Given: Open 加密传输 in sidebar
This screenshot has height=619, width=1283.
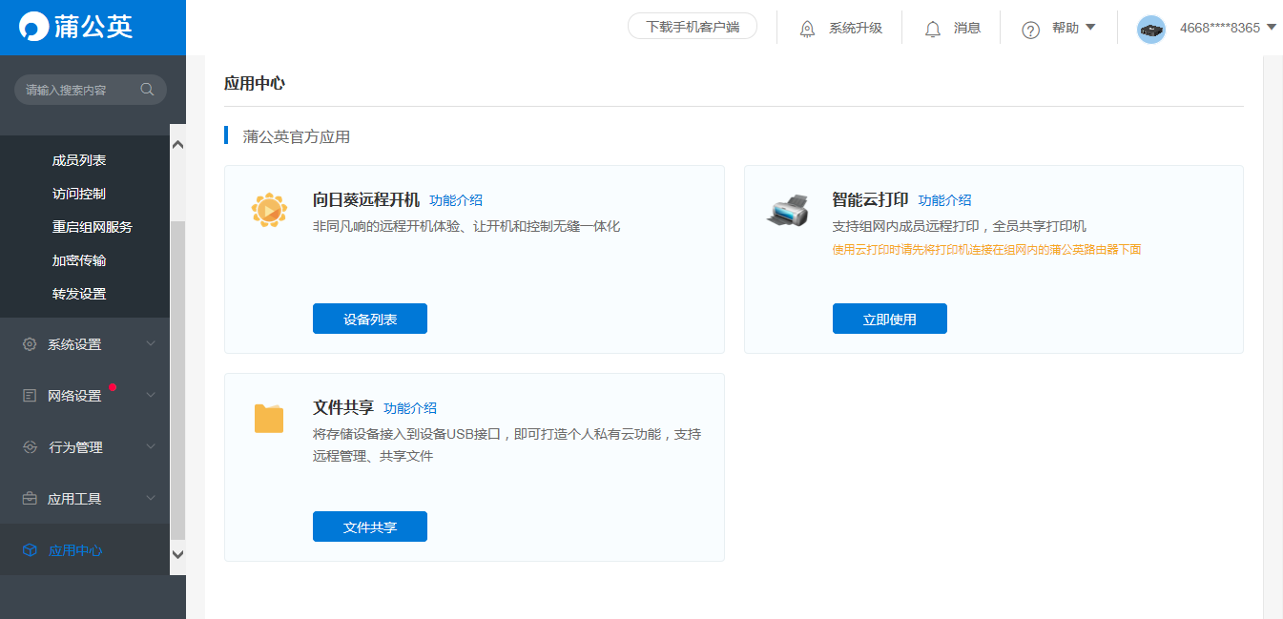Looking at the screenshot, I should pyautogui.click(x=79, y=260).
